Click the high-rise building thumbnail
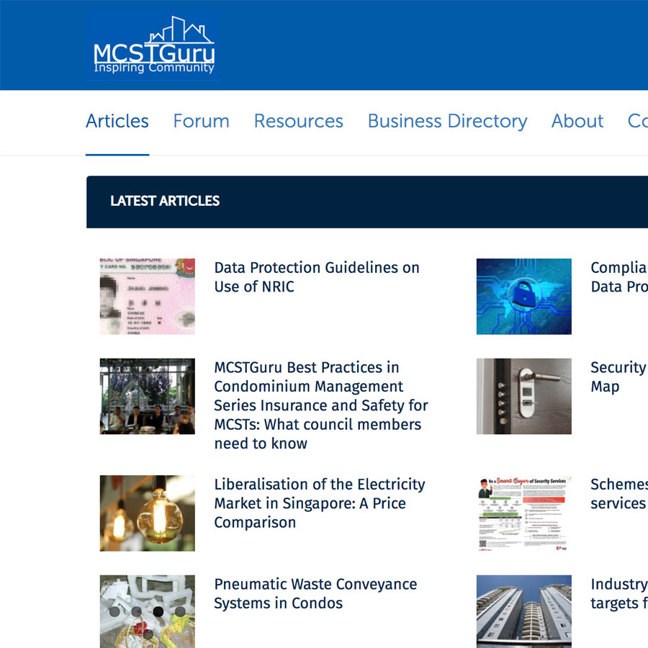The height and width of the screenshot is (648, 648). point(523,611)
